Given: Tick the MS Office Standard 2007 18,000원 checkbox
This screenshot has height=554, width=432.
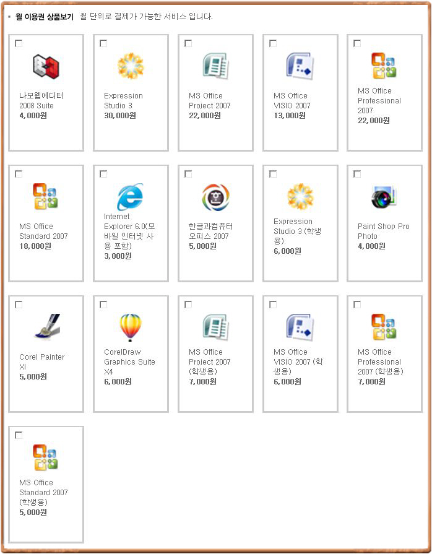Looking at the screenshot, I should coord(19,174).
